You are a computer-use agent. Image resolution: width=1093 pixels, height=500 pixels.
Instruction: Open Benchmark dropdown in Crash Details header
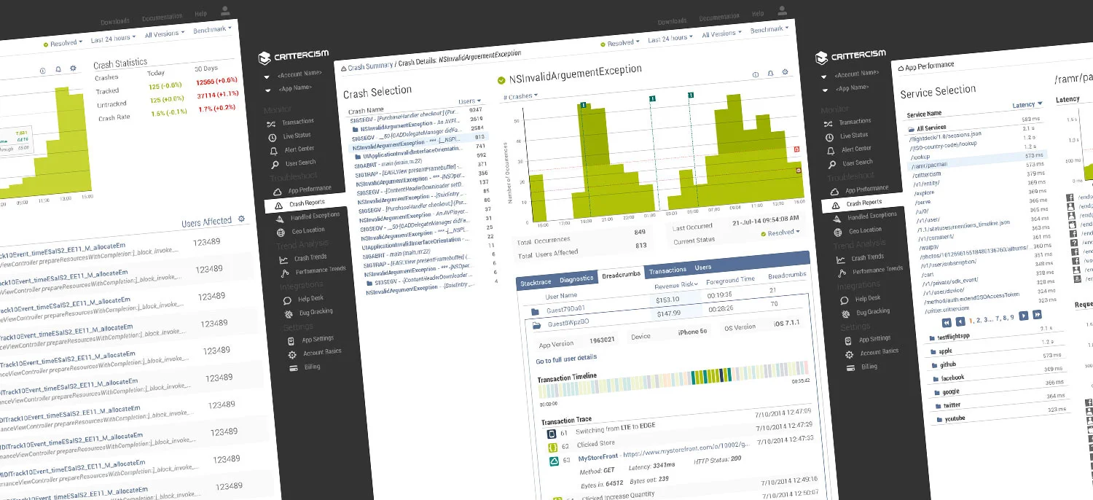769,30
